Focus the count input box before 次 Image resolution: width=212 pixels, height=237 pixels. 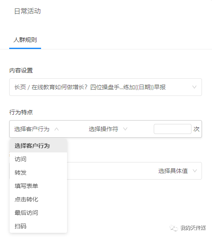tap(173, 129)
